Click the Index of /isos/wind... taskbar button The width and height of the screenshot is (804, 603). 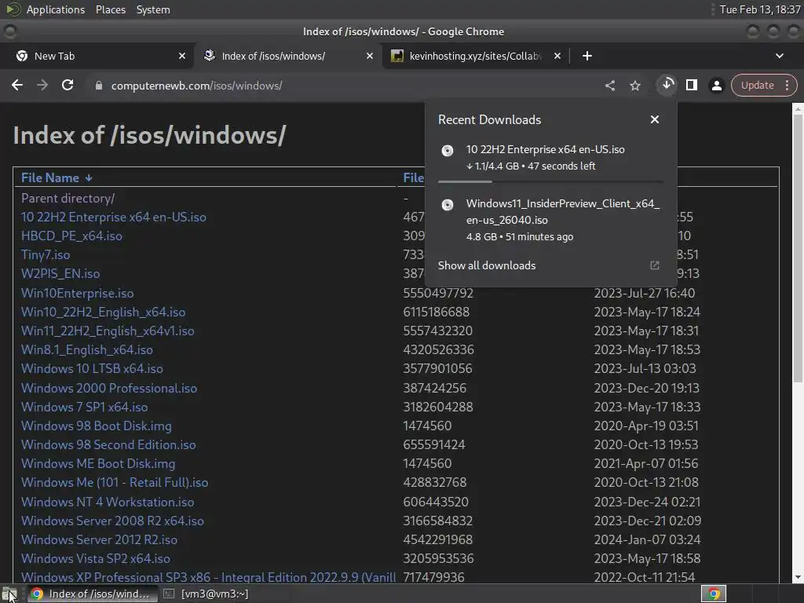pos(92,594)
